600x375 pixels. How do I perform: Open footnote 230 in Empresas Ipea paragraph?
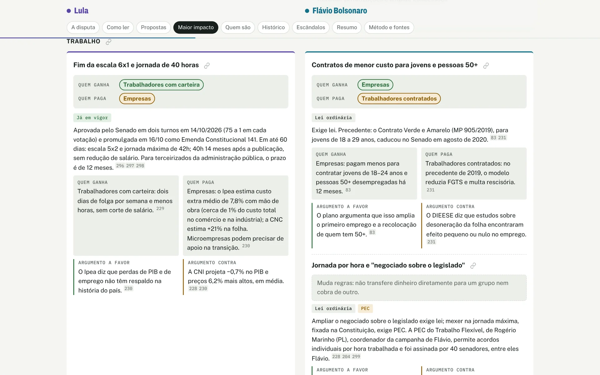pos(246,246)
